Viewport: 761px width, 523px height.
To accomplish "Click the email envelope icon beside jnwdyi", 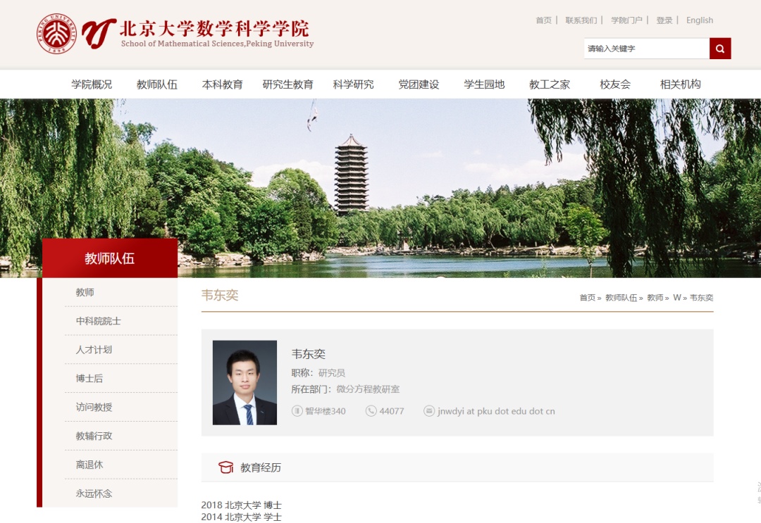I will click(428, 411).
